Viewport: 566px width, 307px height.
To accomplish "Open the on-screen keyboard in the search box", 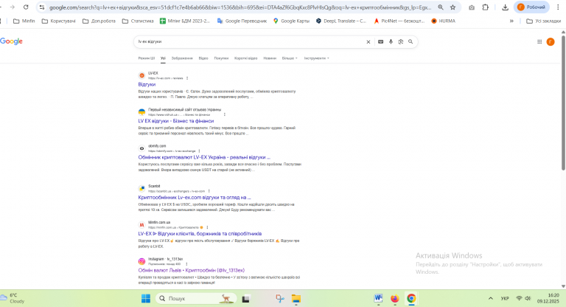I will [x=380, y=42].
